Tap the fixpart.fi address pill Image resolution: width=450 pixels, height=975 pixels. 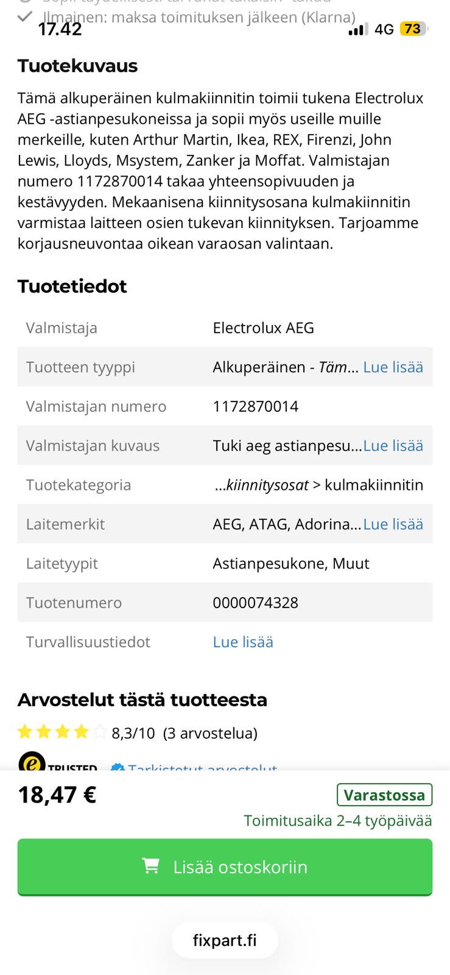(225, 940)
